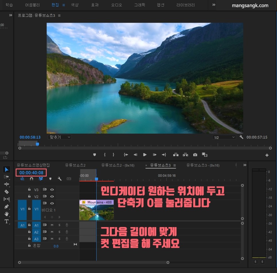Image resolution: width=277 pixels, height=273 pixels.
Task: Toggle the eye visibility icon on track V2
Action: 52,196
